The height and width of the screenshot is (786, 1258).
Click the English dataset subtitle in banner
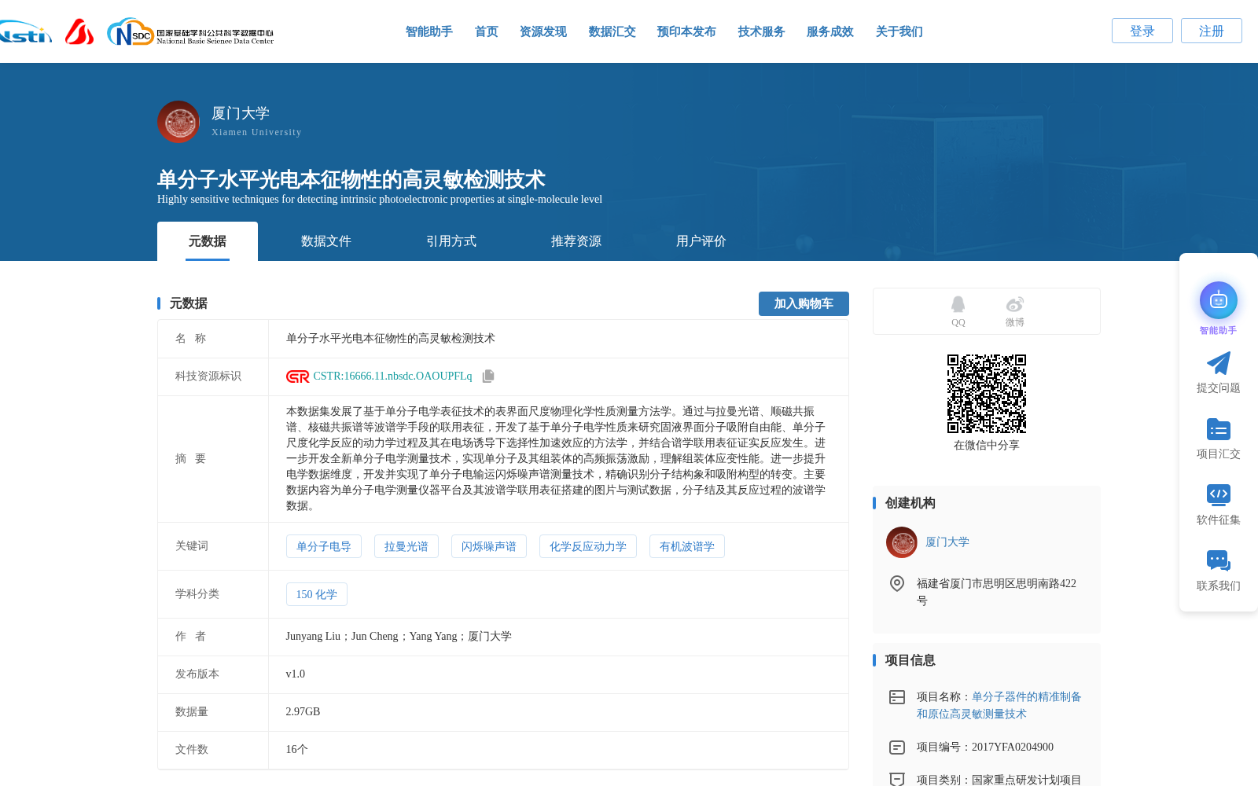(x=380, y=200)
